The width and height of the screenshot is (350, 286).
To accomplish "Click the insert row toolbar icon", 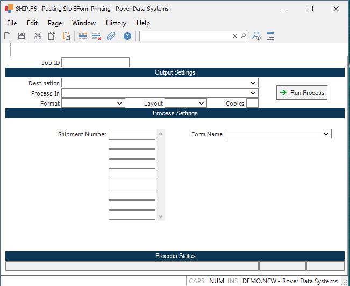I will [x=83, y=36].
